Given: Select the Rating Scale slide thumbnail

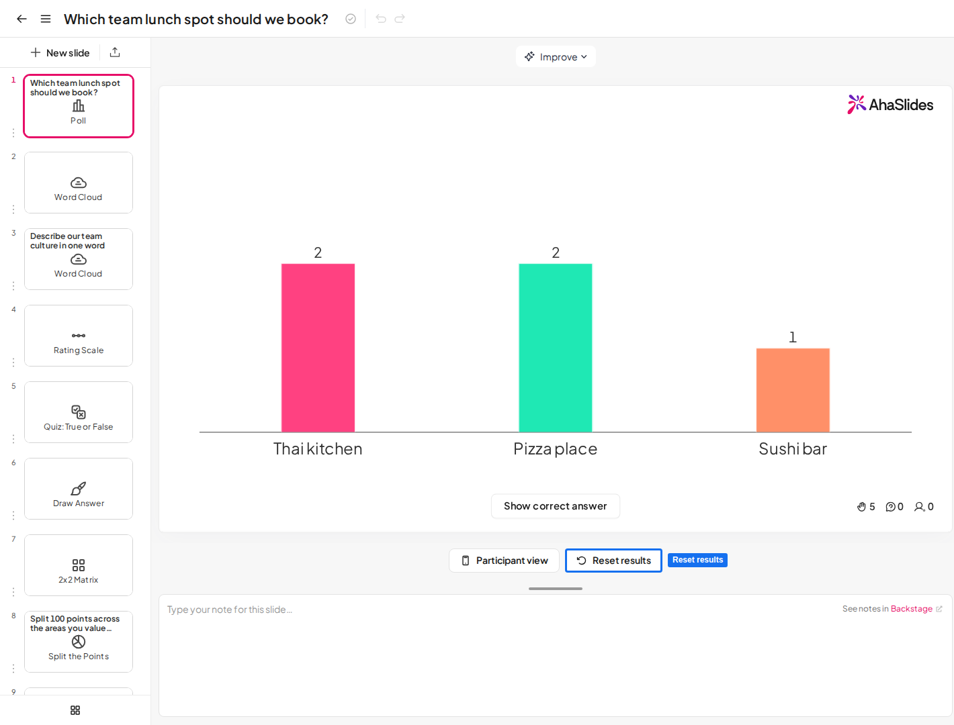Looking at the screenshot, I should click(x=79, y=336).
